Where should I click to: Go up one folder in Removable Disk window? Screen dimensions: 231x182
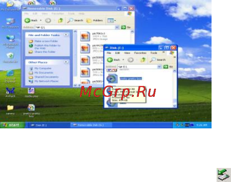(x=60, y=21)
